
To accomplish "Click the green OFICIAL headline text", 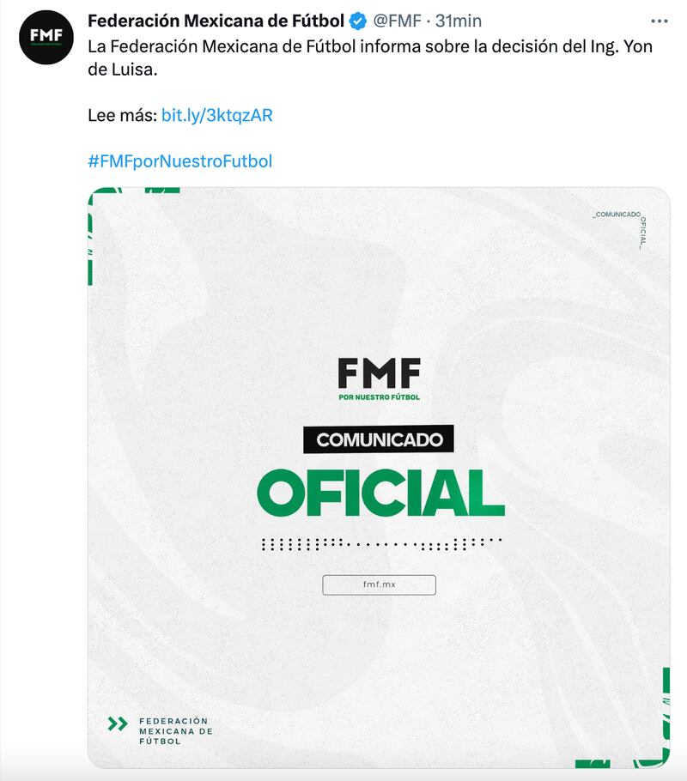I will pyautogui.click(x=380, y=493).
